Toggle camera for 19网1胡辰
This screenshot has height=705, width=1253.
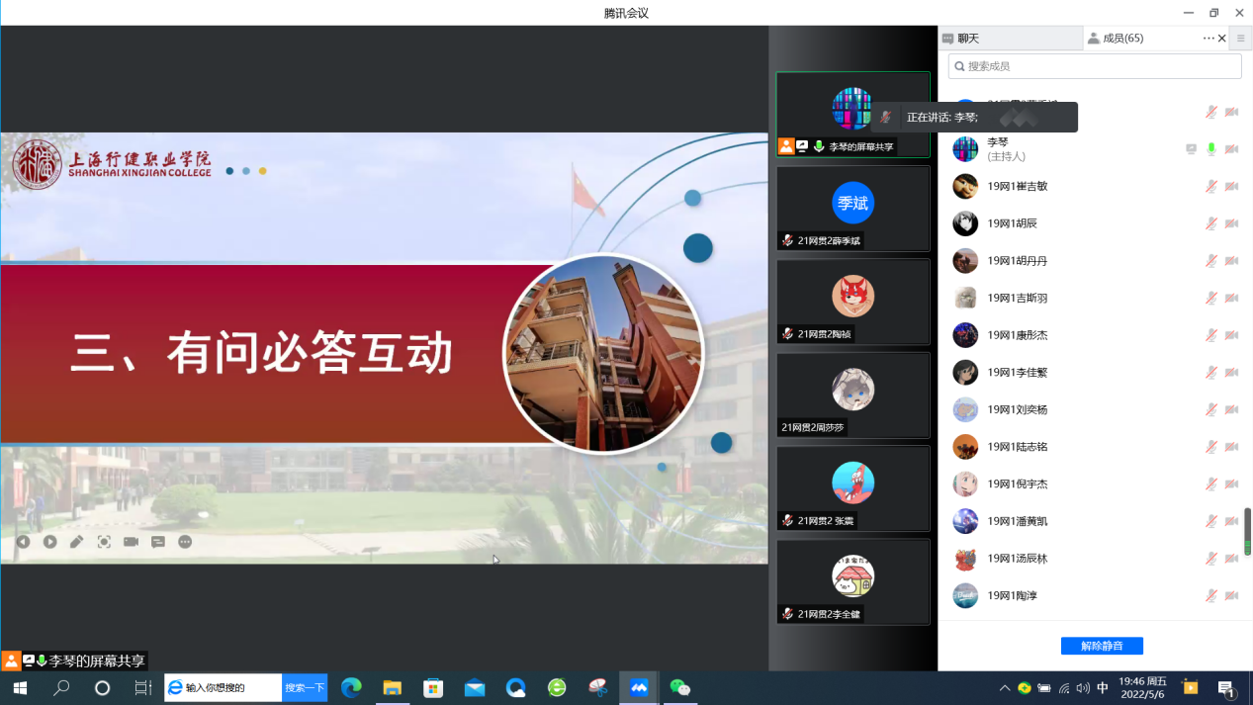pyautogui.click(x=1231, y=223)
